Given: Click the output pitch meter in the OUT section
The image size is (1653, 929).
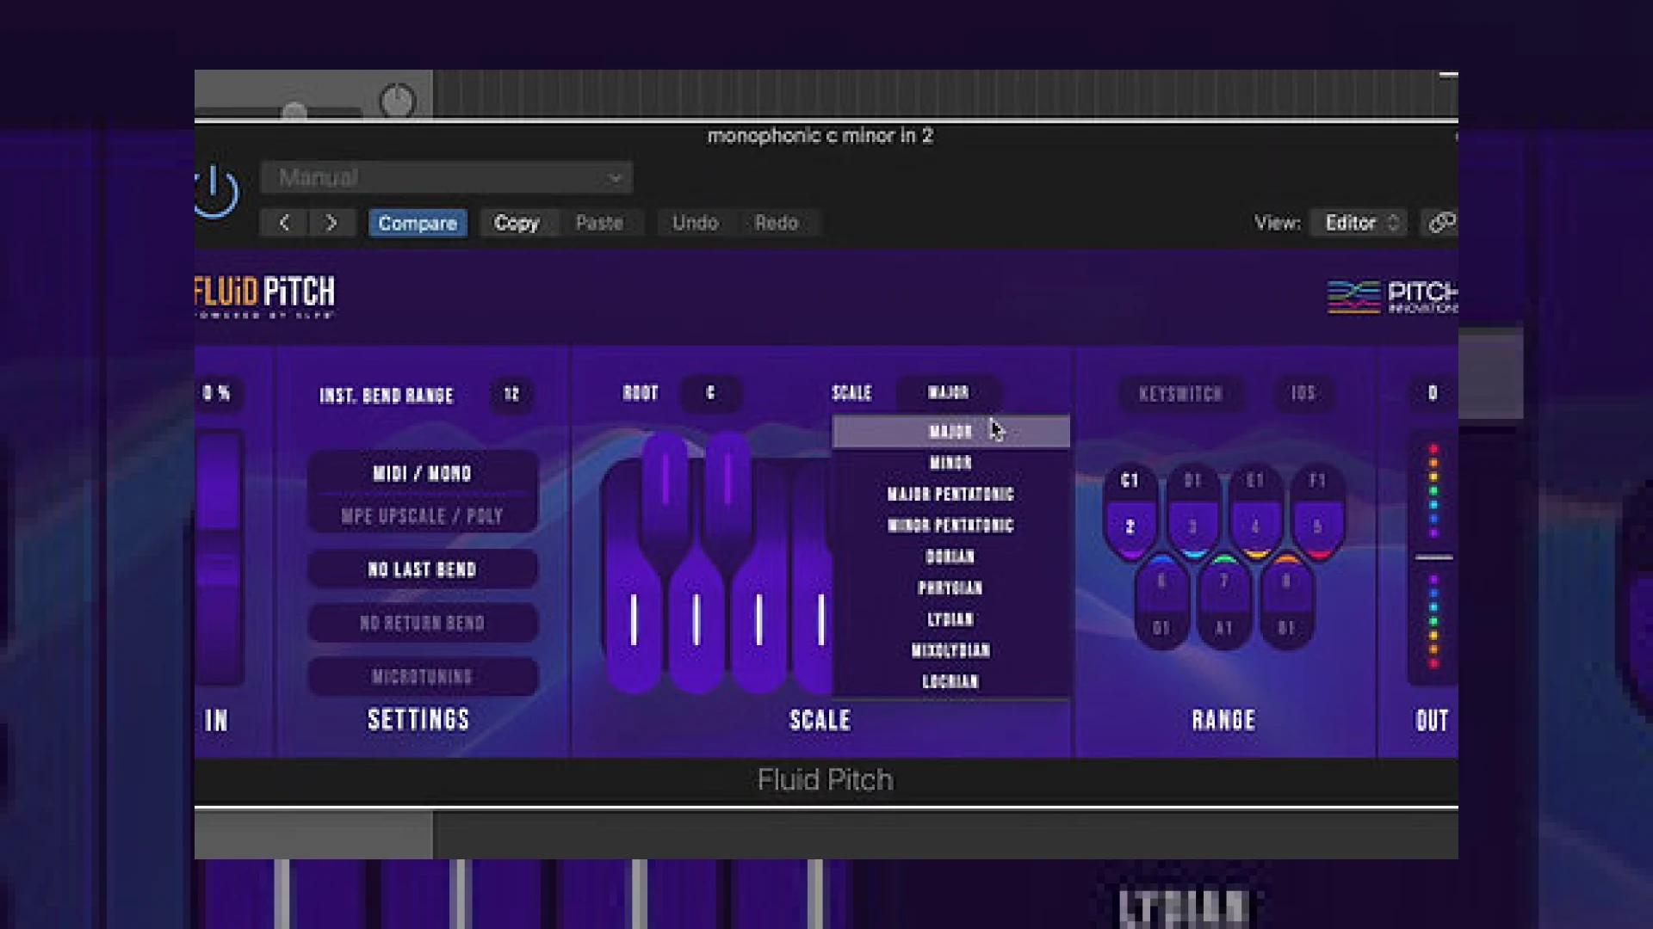Looking at the screenshot, I should 1433,557.
